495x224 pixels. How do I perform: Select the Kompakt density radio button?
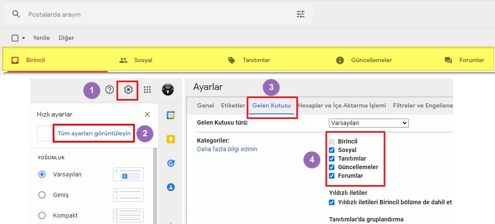42,215
